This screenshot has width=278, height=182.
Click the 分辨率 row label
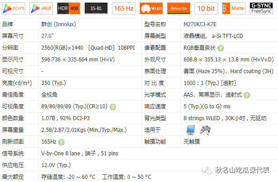(10, 48)
